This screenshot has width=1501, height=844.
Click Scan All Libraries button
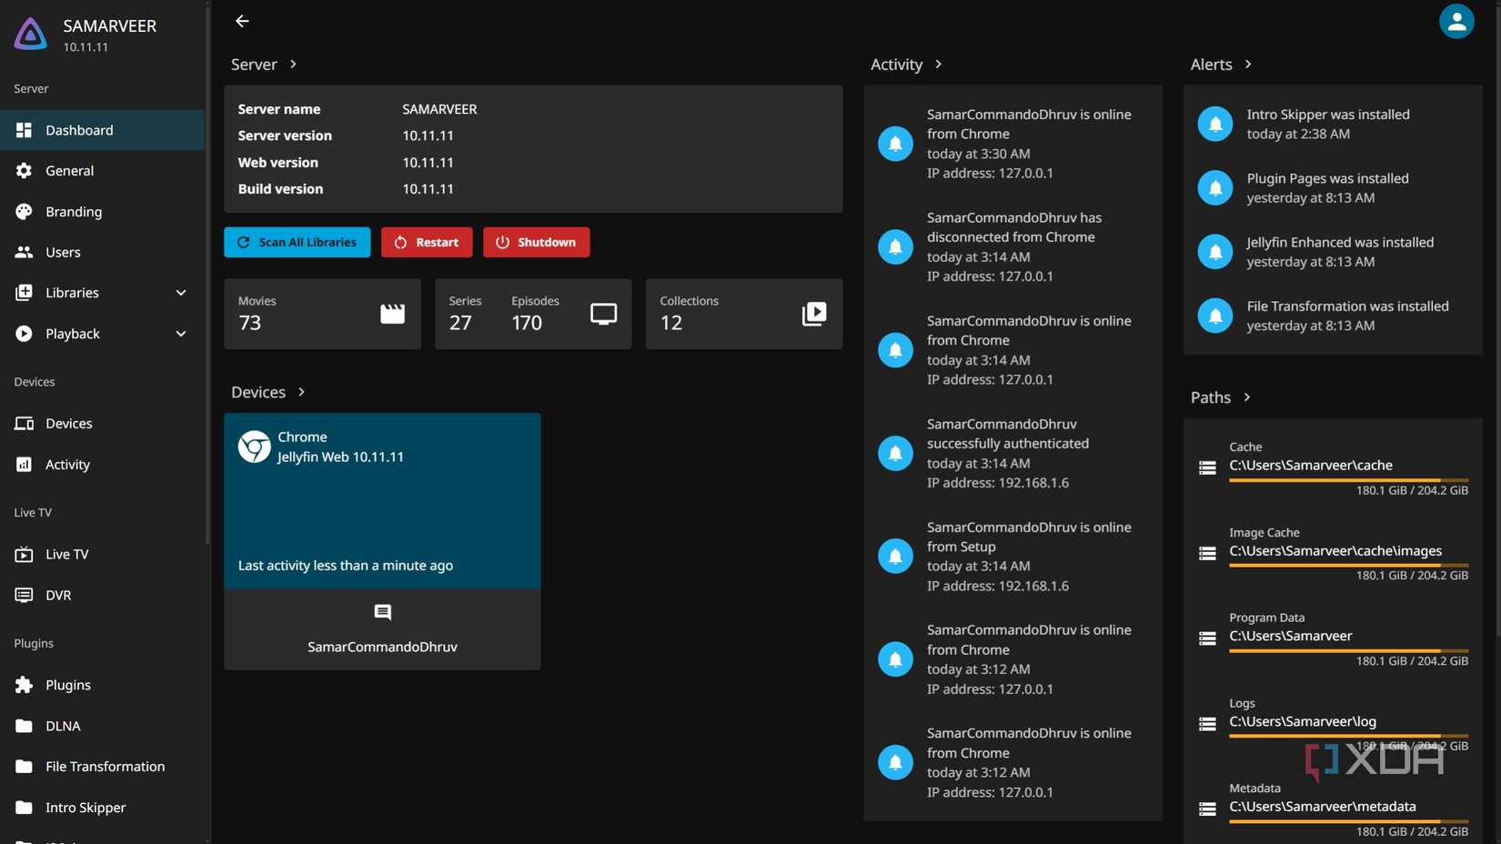297,242
